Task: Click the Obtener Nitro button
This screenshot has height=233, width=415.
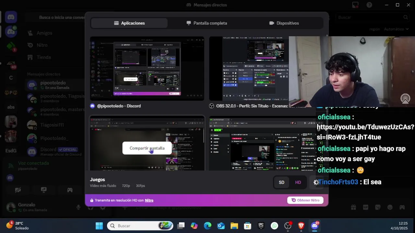Action: coord(305,200)
